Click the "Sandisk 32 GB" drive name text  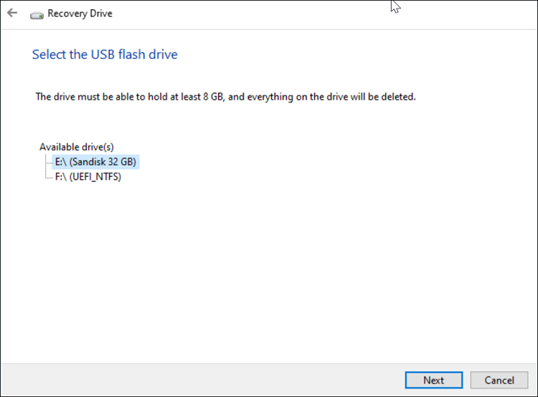click(x=103, y=162)
